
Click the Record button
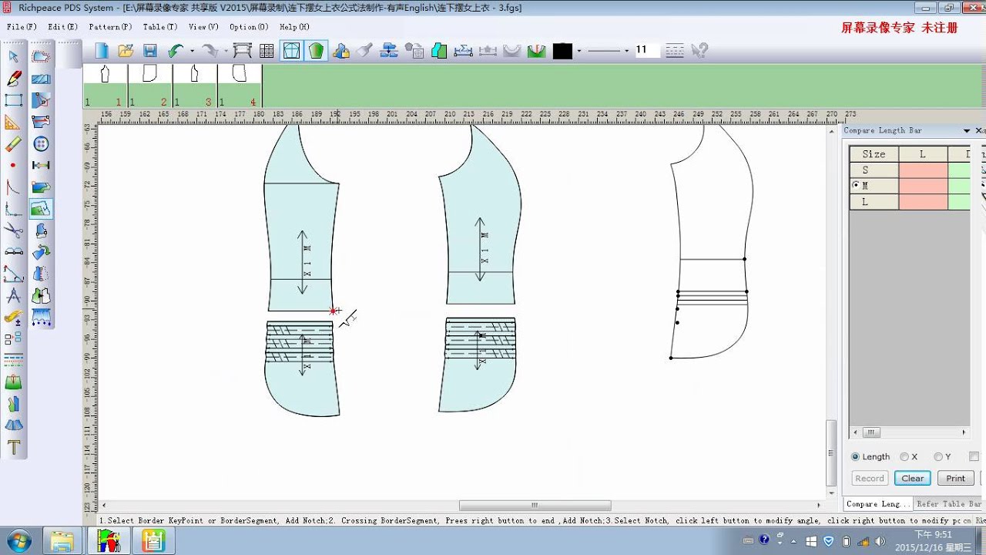point(870,479)
